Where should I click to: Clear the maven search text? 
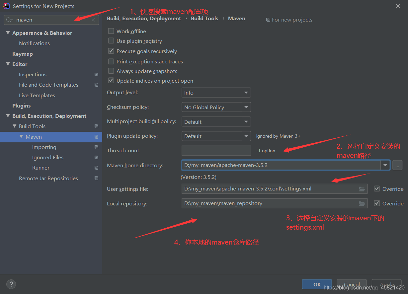[93, 20]
